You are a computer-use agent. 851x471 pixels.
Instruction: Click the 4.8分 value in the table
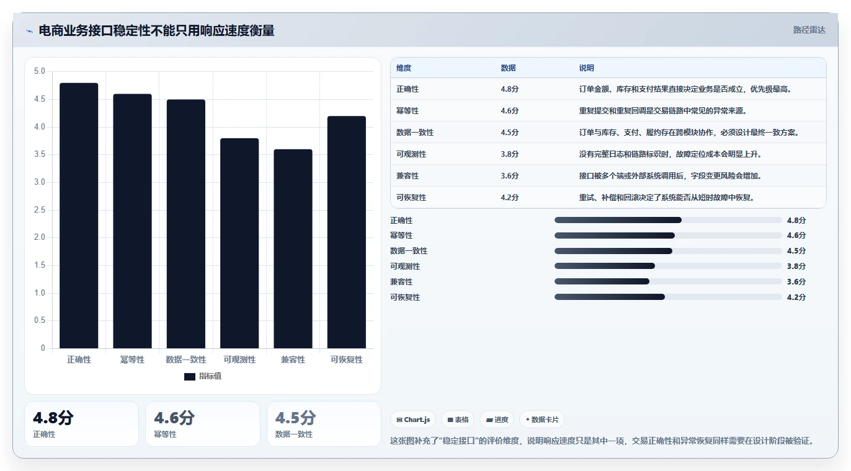[510, 89]
